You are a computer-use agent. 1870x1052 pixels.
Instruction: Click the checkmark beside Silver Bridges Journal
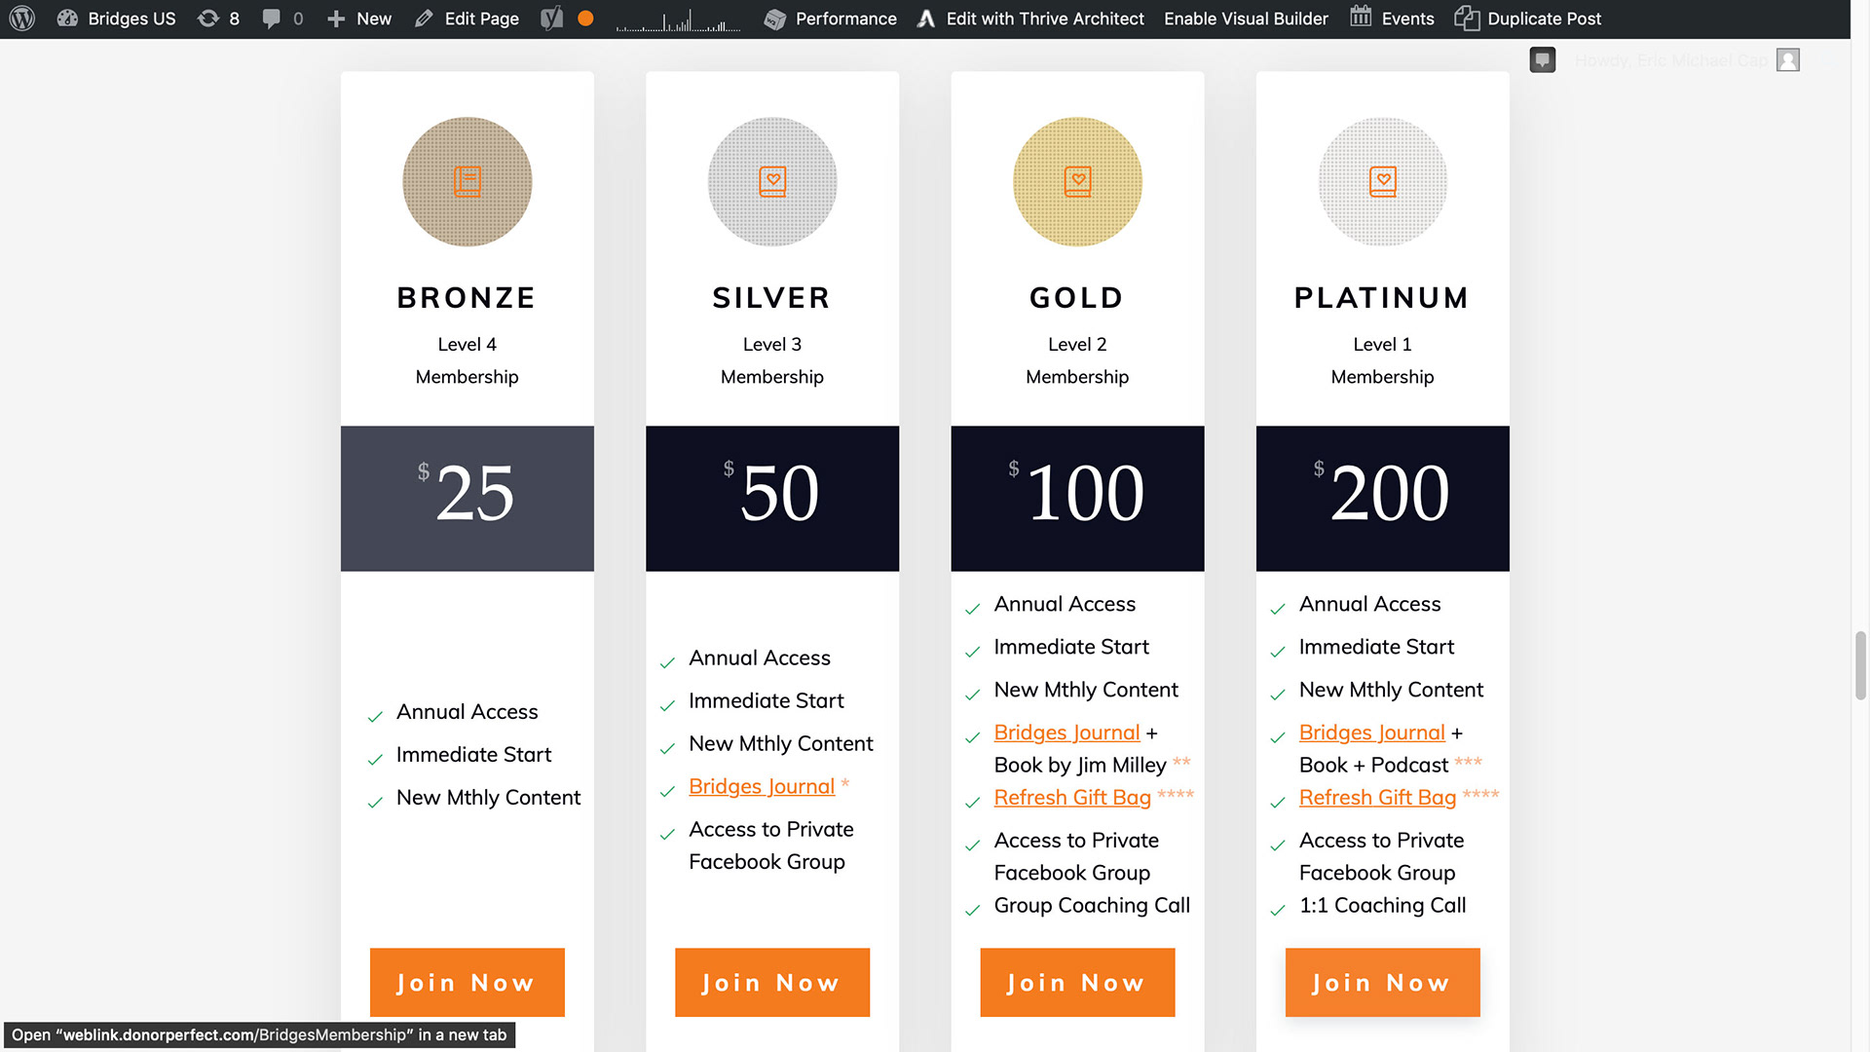pos(667,791)
